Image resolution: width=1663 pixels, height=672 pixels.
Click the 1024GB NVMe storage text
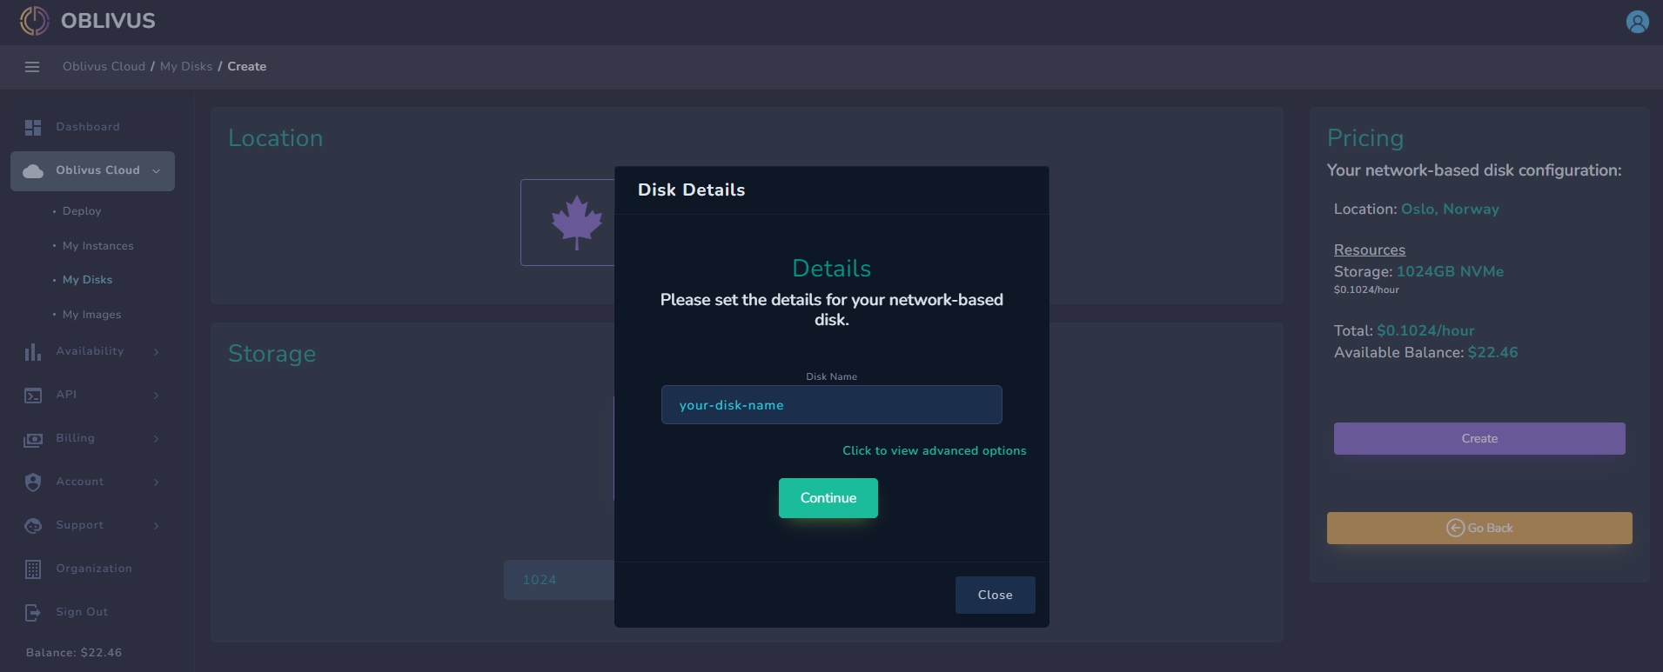pyautogui.click(x=1450, y=272)
